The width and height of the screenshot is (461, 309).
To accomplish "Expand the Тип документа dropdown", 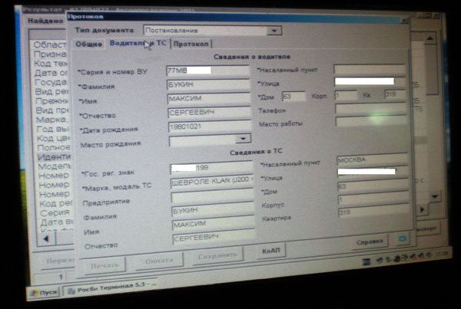I will (275, 31).
